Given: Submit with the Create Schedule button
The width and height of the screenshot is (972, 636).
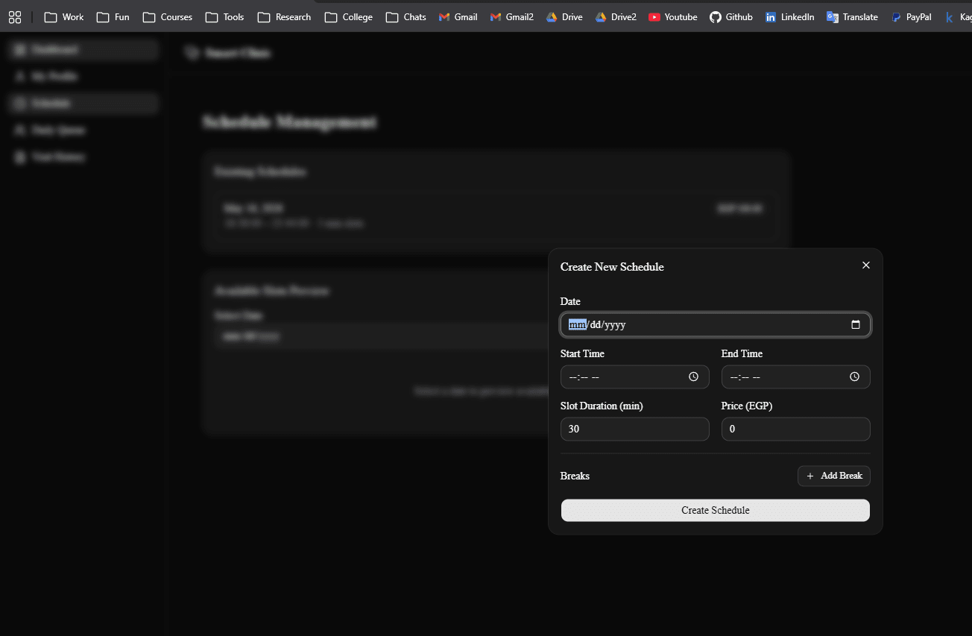Looking at the screenshot, I should pos(716,511).
